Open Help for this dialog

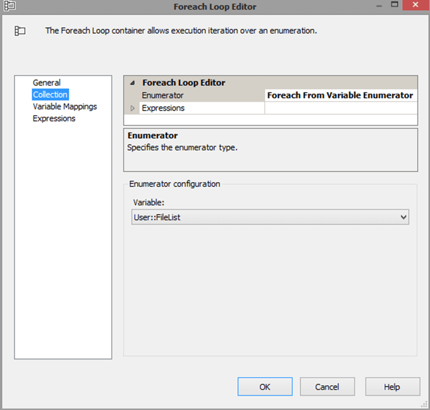click(392, 387)
